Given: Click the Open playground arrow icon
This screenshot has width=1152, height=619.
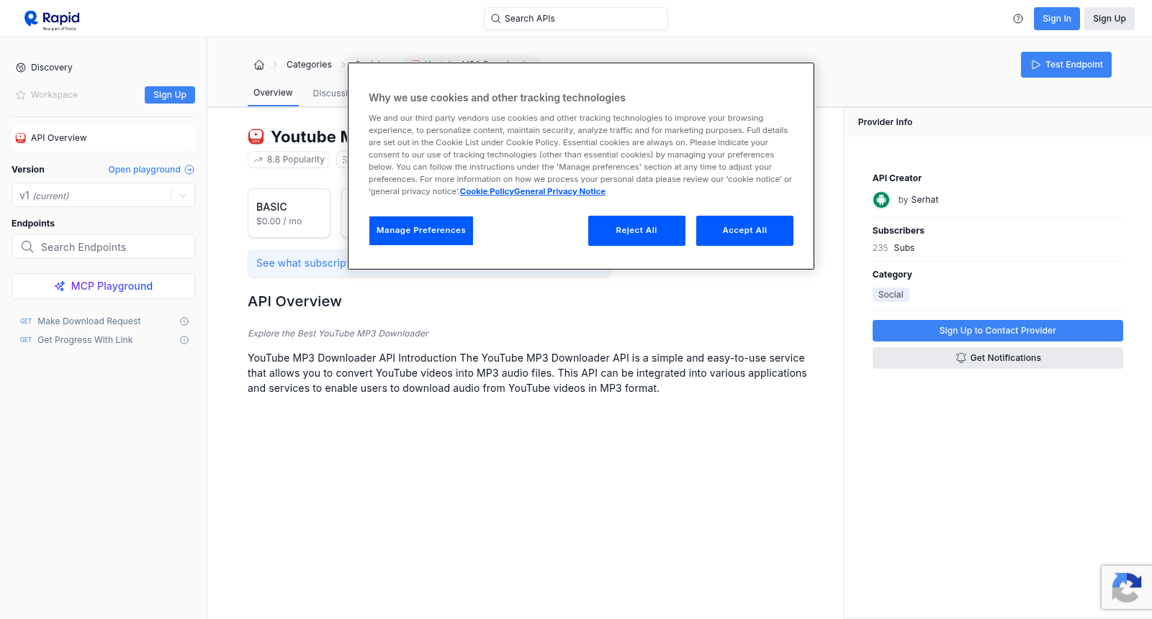Looking at the screenshot, I should pos(189,170).
